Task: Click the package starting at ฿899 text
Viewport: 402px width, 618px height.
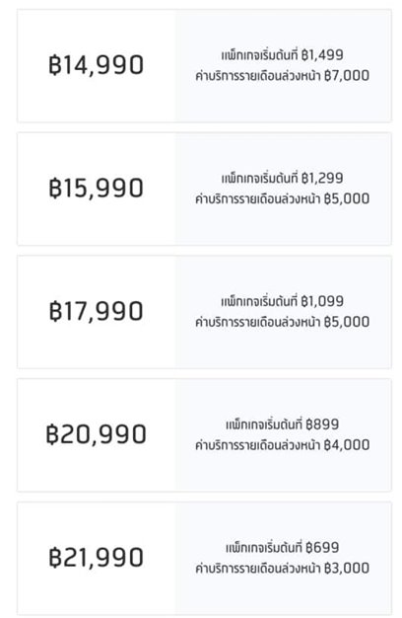Action: coord(282,425)
